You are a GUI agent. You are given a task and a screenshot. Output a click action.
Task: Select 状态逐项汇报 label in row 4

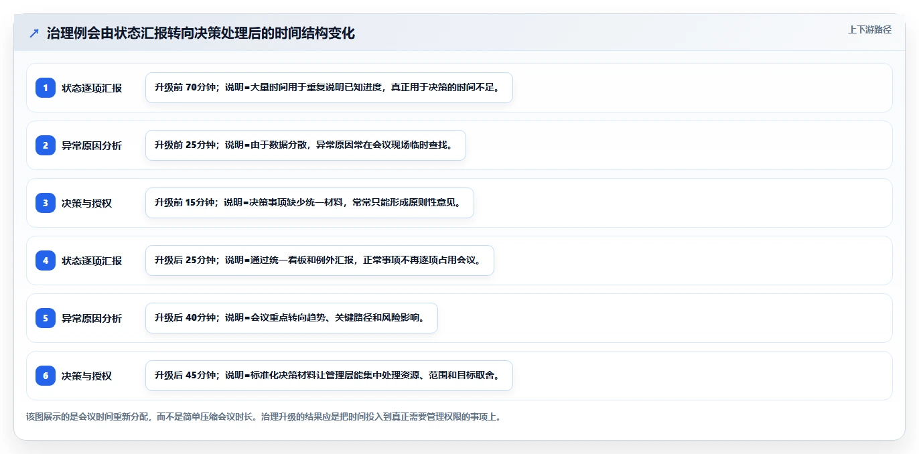92,260
